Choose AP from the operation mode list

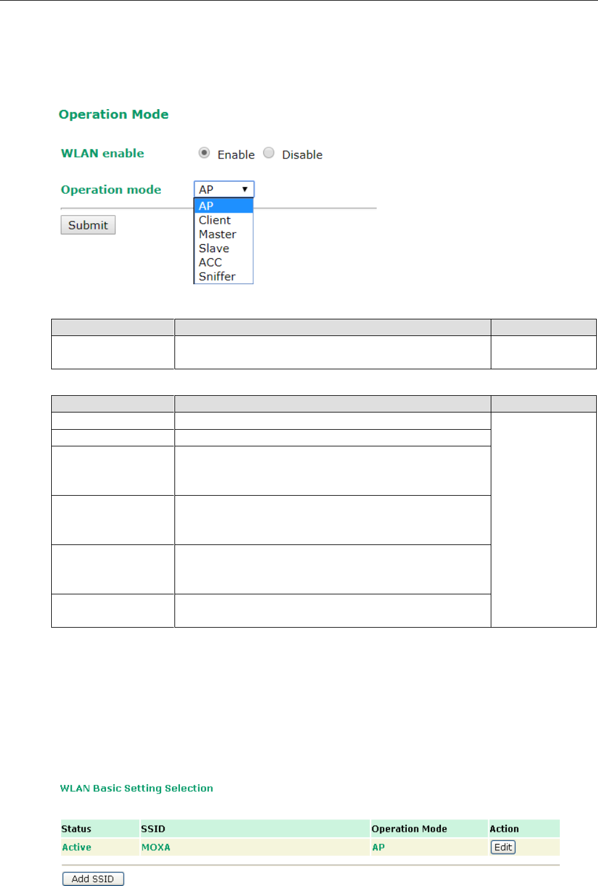(224, 206)
